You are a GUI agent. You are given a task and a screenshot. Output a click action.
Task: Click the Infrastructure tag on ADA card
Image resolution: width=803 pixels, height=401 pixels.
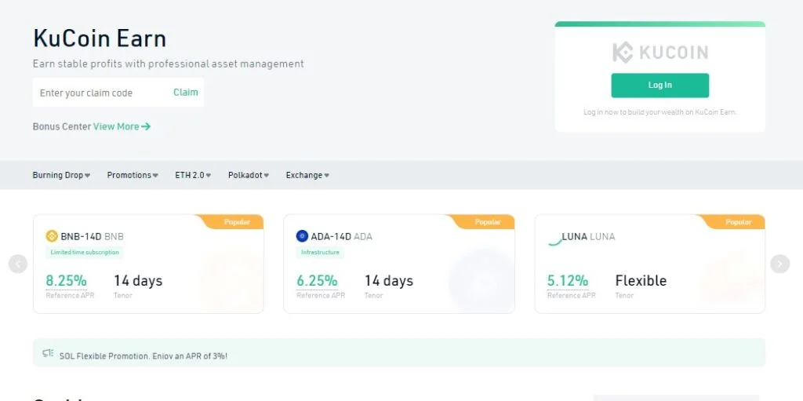[320, 252]
